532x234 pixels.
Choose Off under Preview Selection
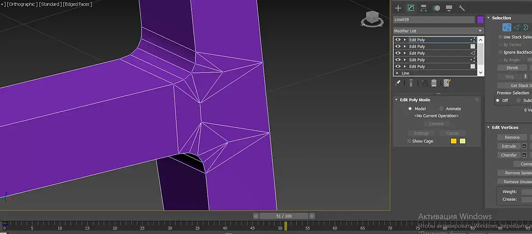[x=498, y=101]
